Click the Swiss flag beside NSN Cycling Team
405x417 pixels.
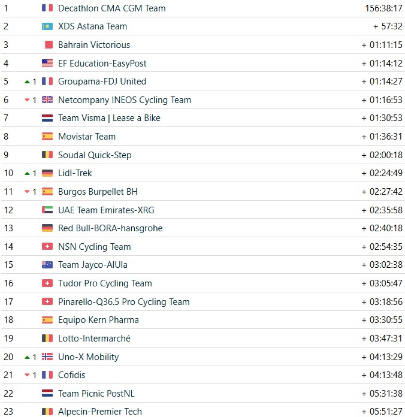pos(47,246)
